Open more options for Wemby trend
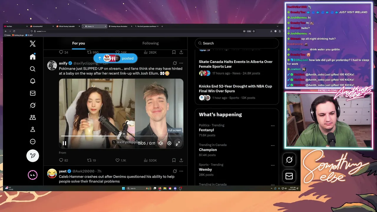377x212 pixels. (273, 165)
